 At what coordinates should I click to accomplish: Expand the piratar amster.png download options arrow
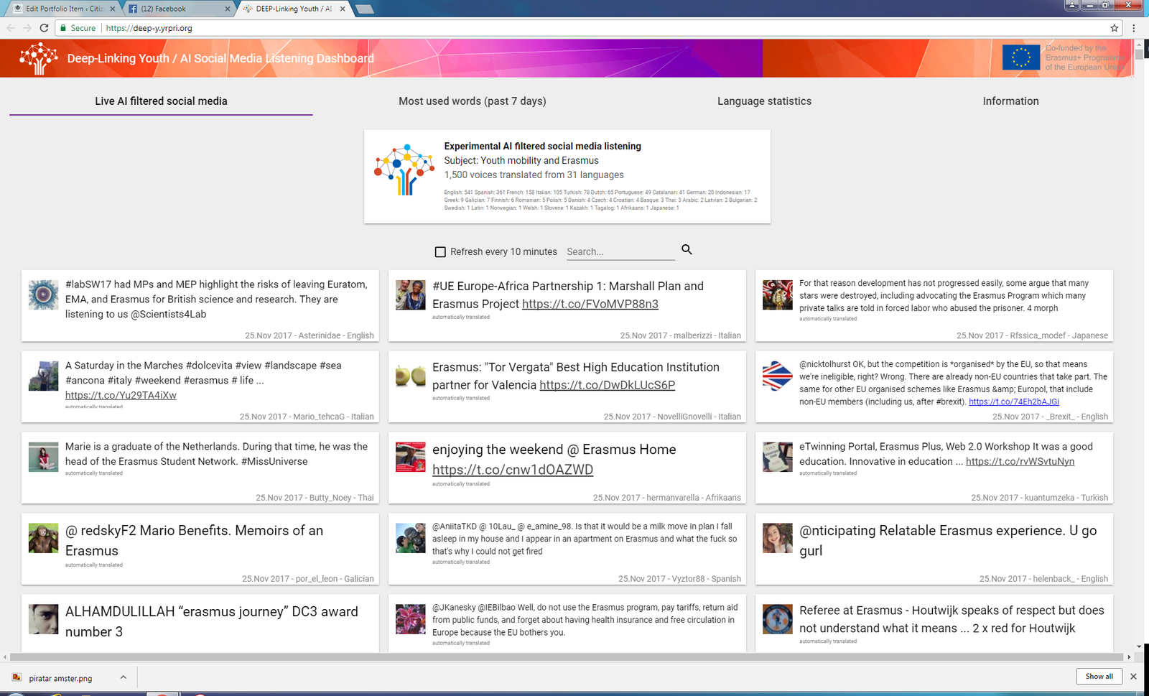coord(123,677)
